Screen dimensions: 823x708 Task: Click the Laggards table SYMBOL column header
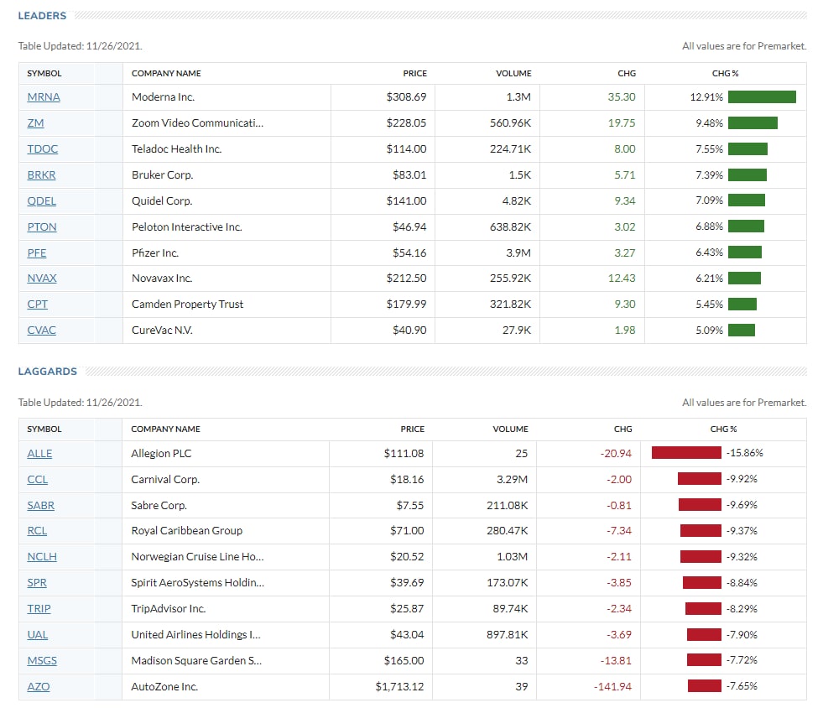click(44, 429)
